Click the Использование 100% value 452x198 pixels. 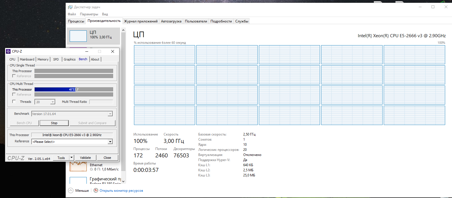click(x=141, y=141)
